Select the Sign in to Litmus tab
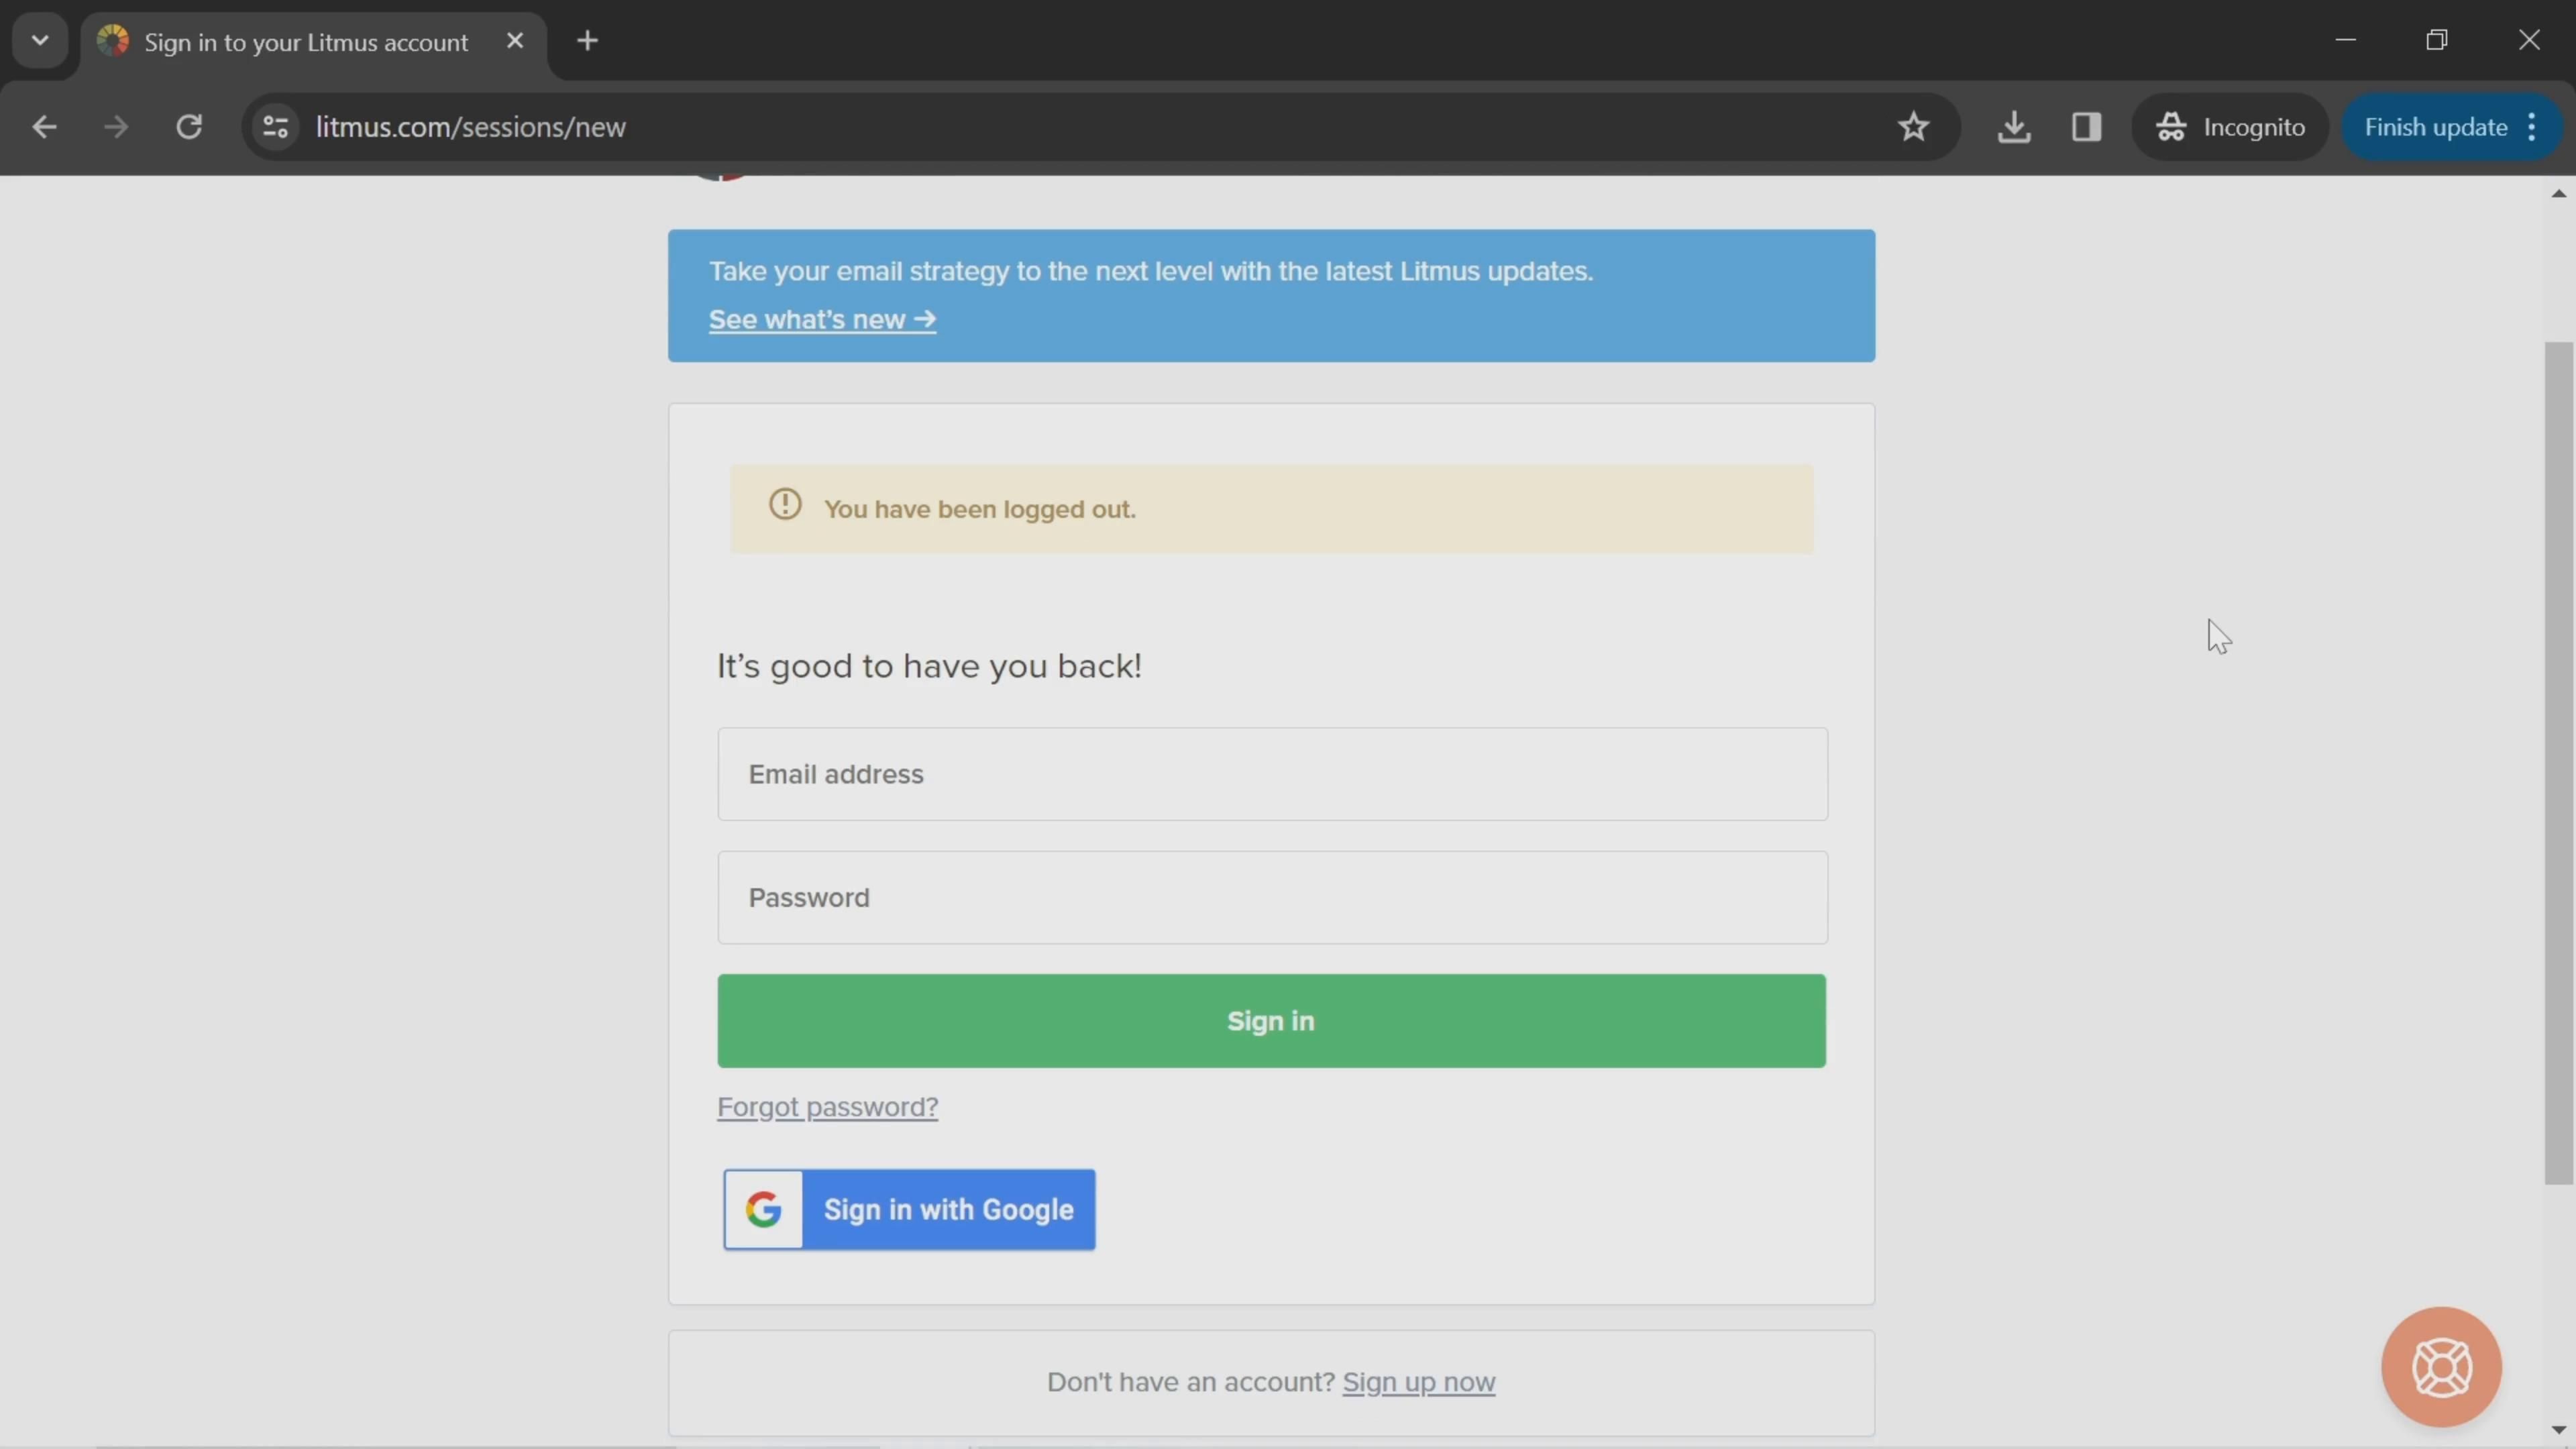This screenshot has width=2576, height=1449. pyautogui.click(x=305, y=42)
